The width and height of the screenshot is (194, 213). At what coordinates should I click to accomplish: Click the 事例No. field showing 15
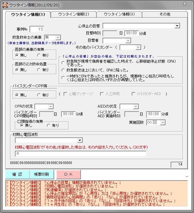(x=37, y=29)
